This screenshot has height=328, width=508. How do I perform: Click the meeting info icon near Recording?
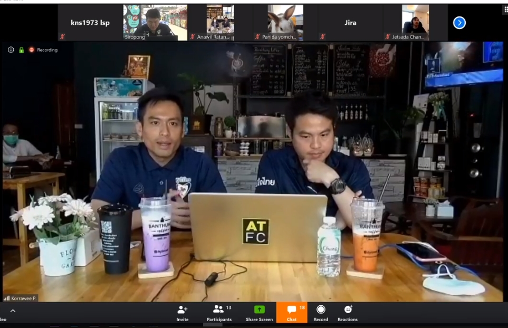pos(11,50)
